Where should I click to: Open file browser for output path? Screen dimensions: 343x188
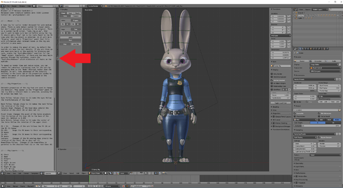click(340, 110)
